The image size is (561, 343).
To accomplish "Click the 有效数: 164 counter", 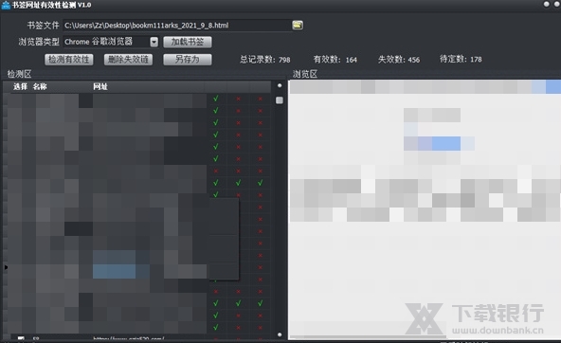I will point(335,60).
